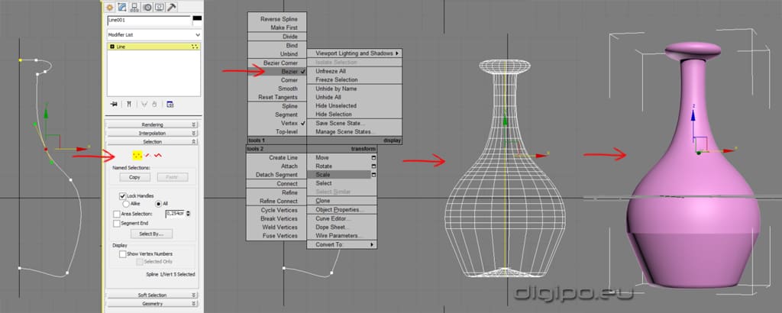Choose Weld Vertices from tools 2 menu
Viewport: 782px width, 313px height.
click(276, 227)
